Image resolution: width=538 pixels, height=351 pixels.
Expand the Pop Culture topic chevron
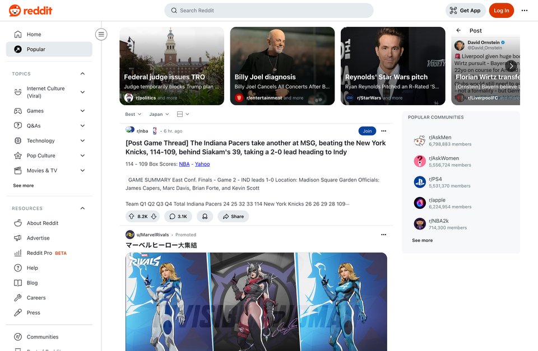coord(82,156)
